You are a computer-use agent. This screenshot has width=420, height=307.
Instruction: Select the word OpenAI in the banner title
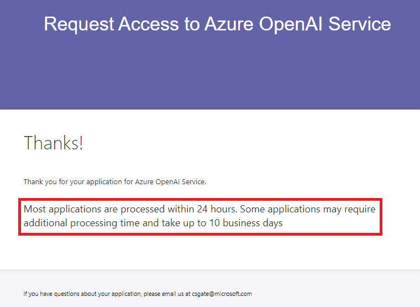(291, 24)
